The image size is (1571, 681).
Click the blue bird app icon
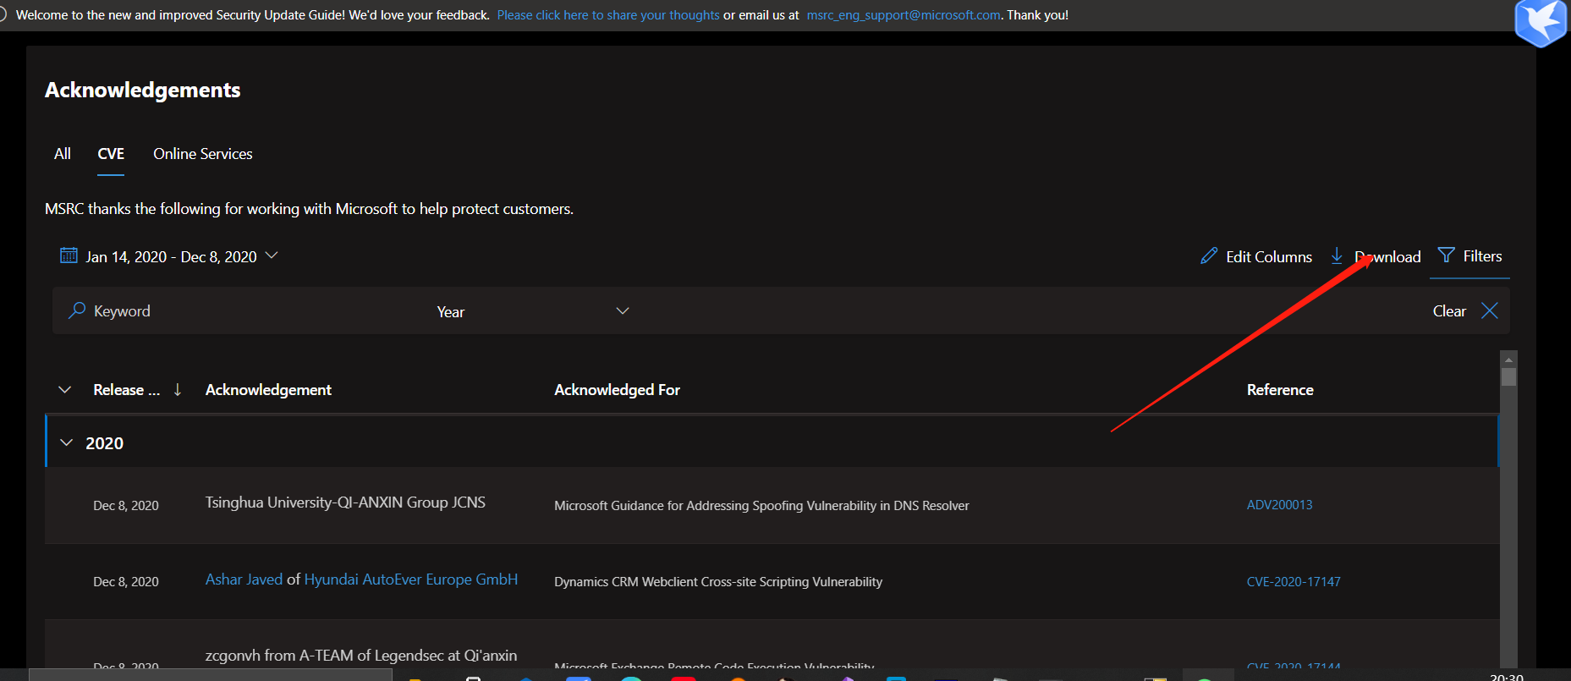(x=1541, y=23)
